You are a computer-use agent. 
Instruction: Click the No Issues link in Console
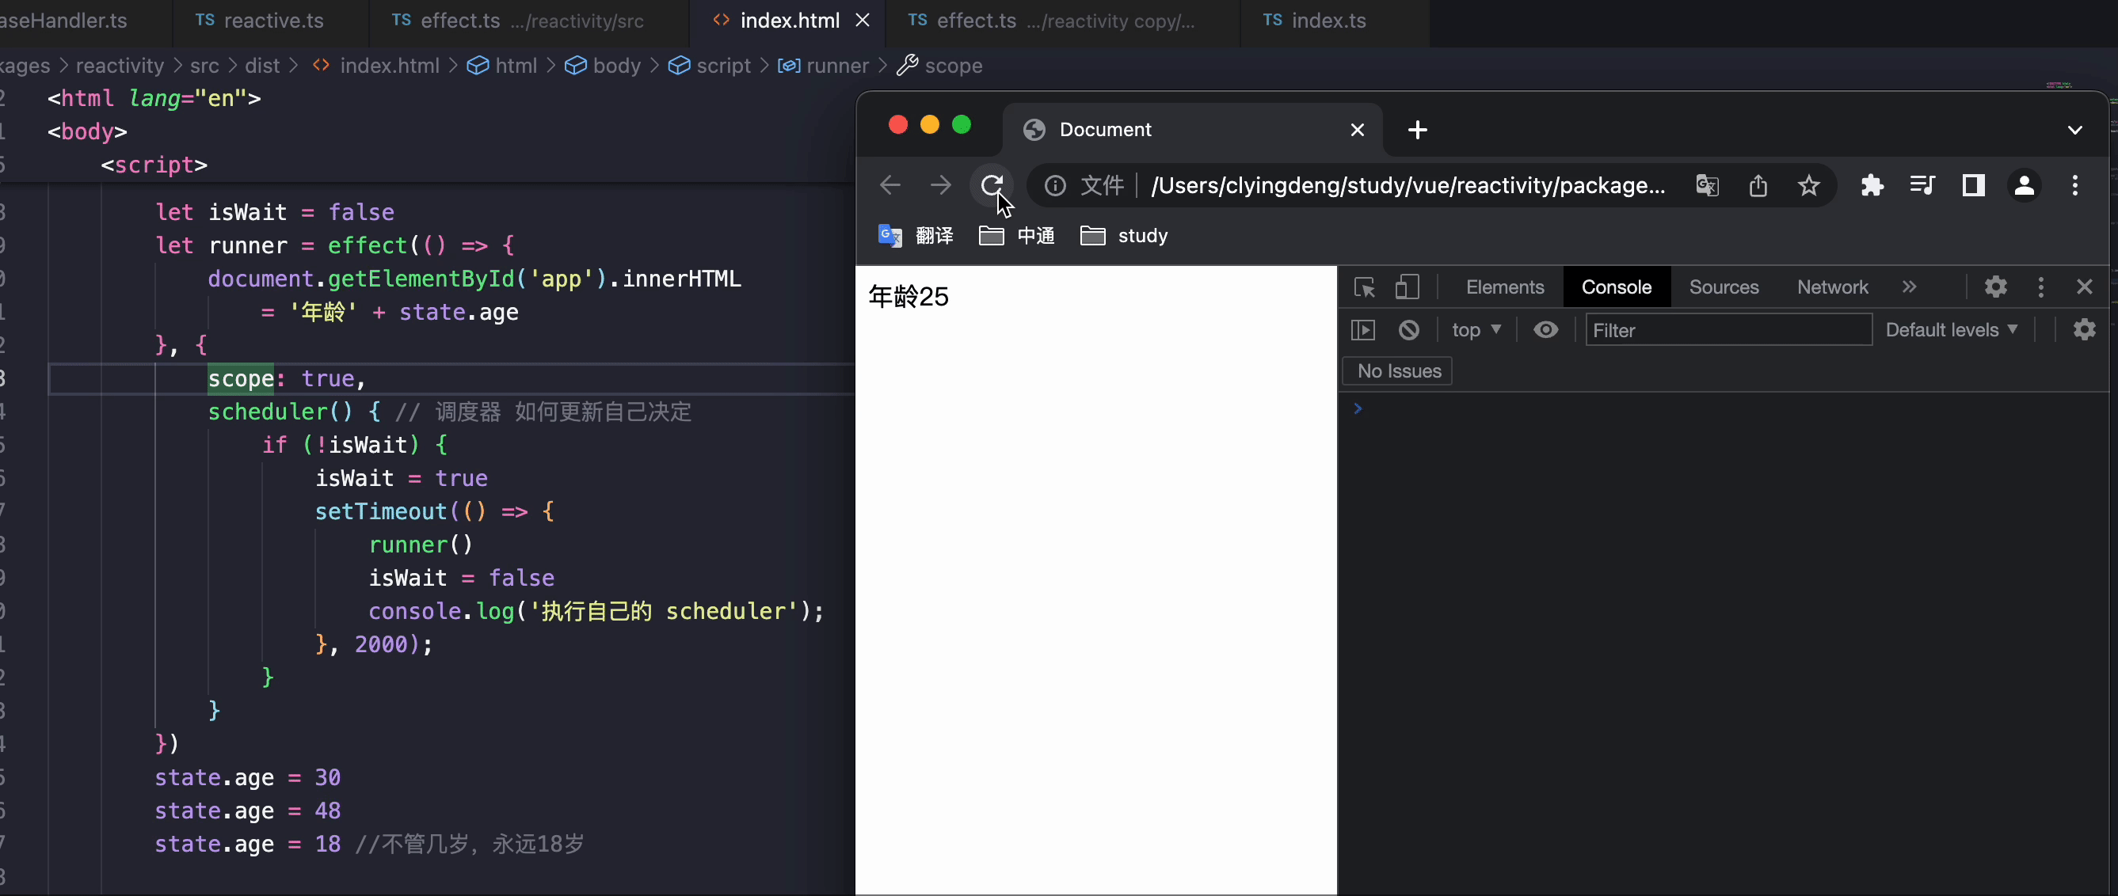(1398, 370)
